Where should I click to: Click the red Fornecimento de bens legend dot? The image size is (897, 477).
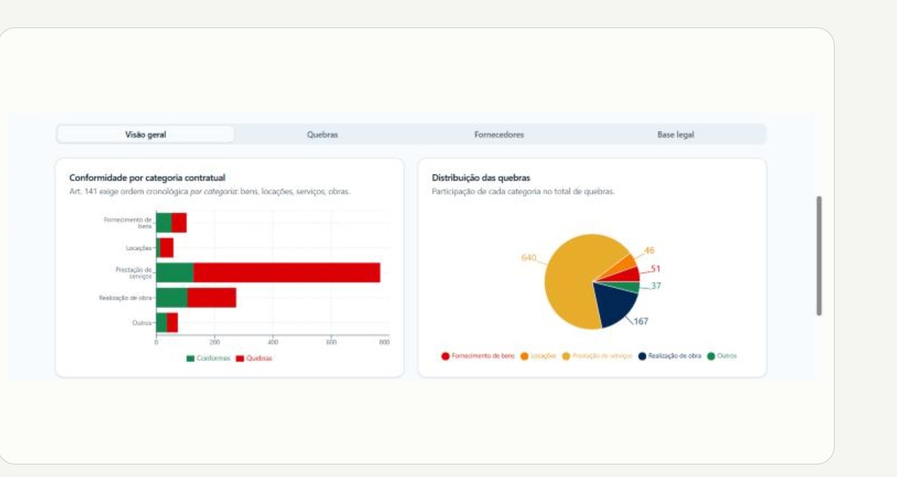click(x=445, y=356)
